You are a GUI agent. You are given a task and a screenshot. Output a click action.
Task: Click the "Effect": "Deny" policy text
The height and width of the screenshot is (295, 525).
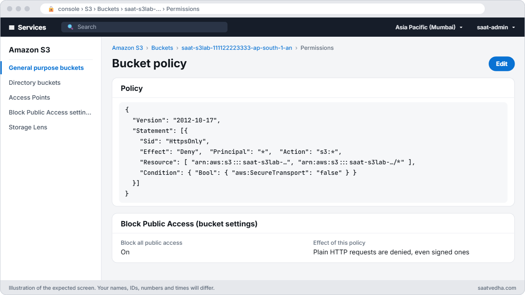171,152
